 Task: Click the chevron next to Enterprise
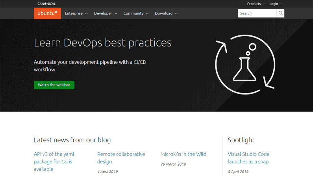87,13
